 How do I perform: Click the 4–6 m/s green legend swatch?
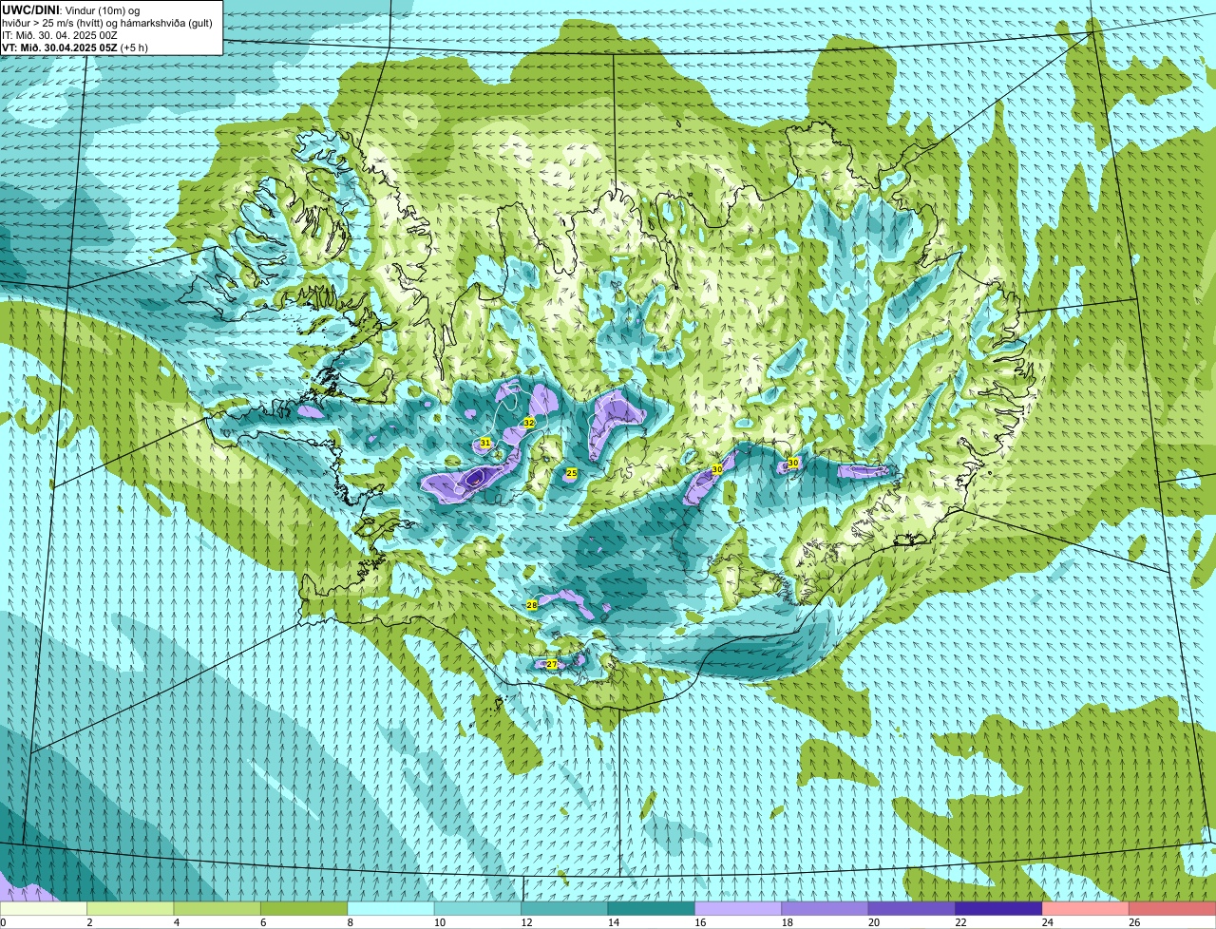click(x=218, y=908)
